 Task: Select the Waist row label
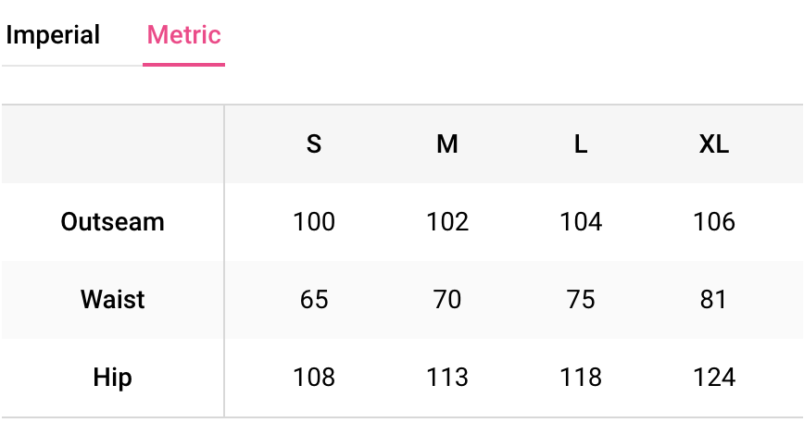(112, 300)
